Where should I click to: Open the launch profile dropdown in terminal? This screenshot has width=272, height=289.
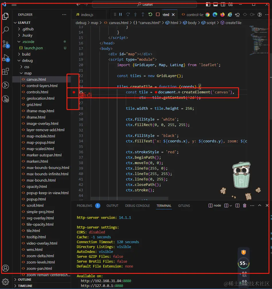(x=231, y=205)
